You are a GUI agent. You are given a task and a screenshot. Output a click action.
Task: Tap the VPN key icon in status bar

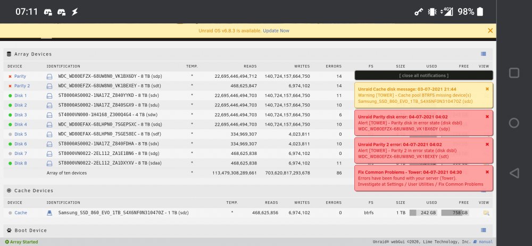[419, 12]
